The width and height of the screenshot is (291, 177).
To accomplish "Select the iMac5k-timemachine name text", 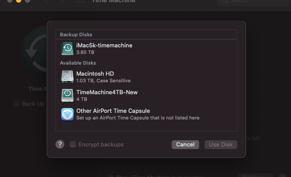I will pos(104,46).
